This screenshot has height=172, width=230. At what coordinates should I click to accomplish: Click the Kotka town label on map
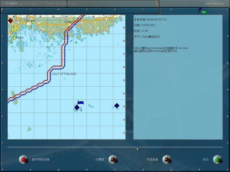(x=18, y=37)
